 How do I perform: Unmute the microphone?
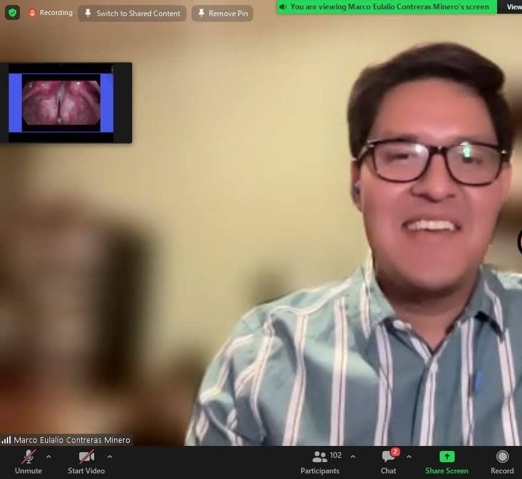(28, 461)
